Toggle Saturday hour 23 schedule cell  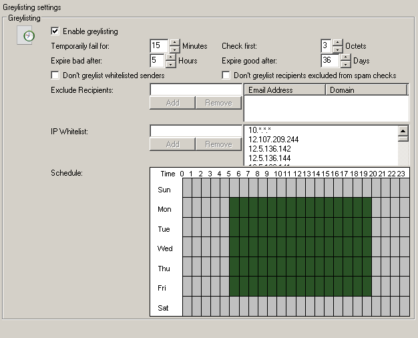pos(405,307)
